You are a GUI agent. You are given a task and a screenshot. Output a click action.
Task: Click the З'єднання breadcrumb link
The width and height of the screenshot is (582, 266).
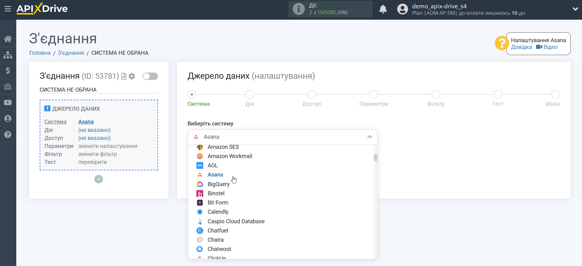click(71, 53)
